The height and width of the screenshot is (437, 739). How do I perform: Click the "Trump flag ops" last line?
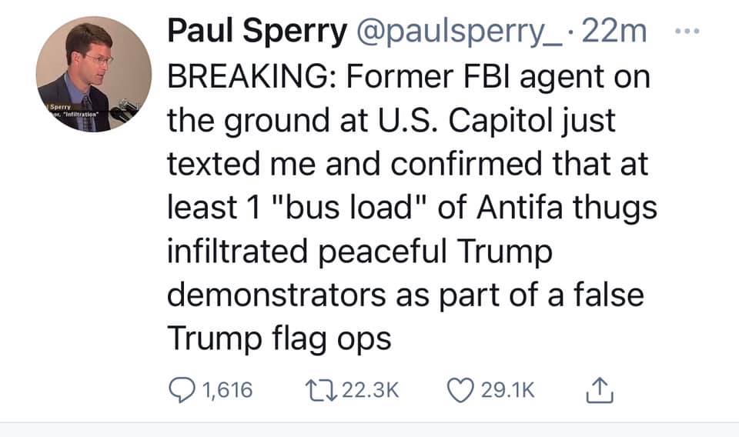279,339
